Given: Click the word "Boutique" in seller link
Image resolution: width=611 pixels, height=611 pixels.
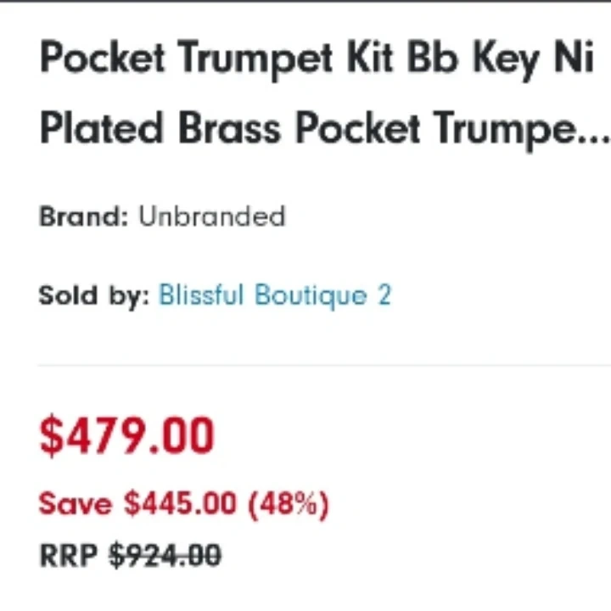Looking at the screenshot, I should click(x=311, y=295).
